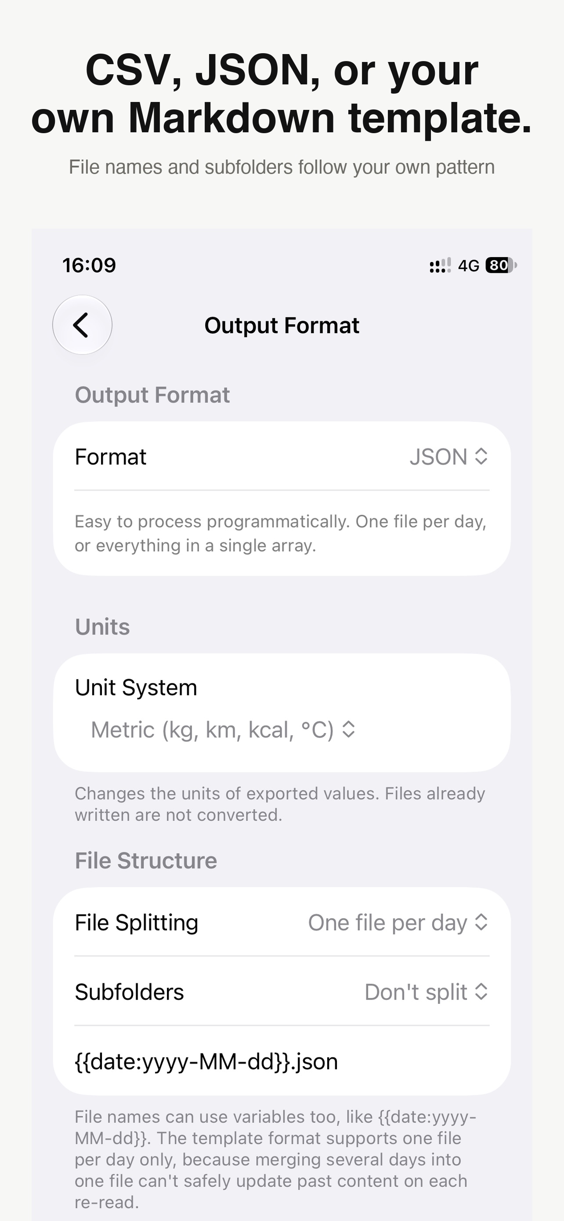Tap the Unit System label
Viewport: 564px width, 1221px height.
pyautogui.click(x=136, y=687)
